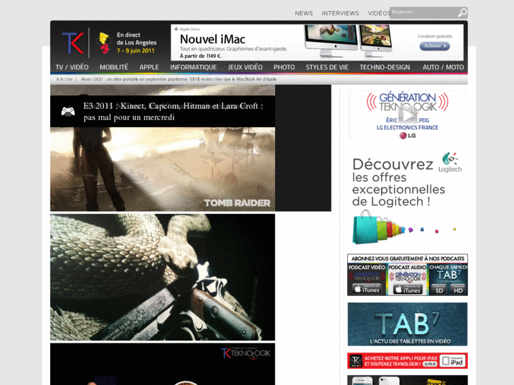Click the Logitech logo in ad
The height and width of the screenshot is (385, 514).
coord(450,162)
